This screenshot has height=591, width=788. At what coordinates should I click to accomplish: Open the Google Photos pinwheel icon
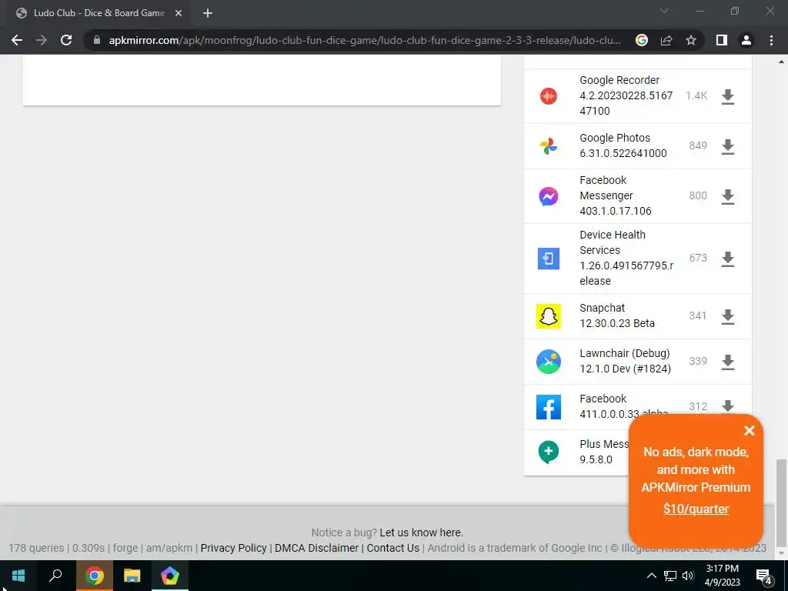tap(548, 146)
